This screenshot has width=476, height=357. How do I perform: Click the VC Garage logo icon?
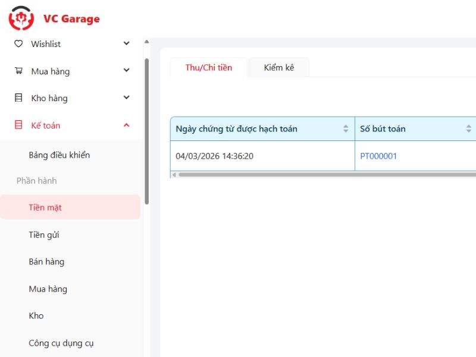pos(21,18)
